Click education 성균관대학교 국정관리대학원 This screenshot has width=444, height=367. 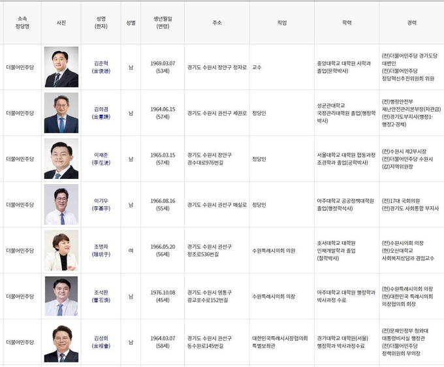pos(333,109)
